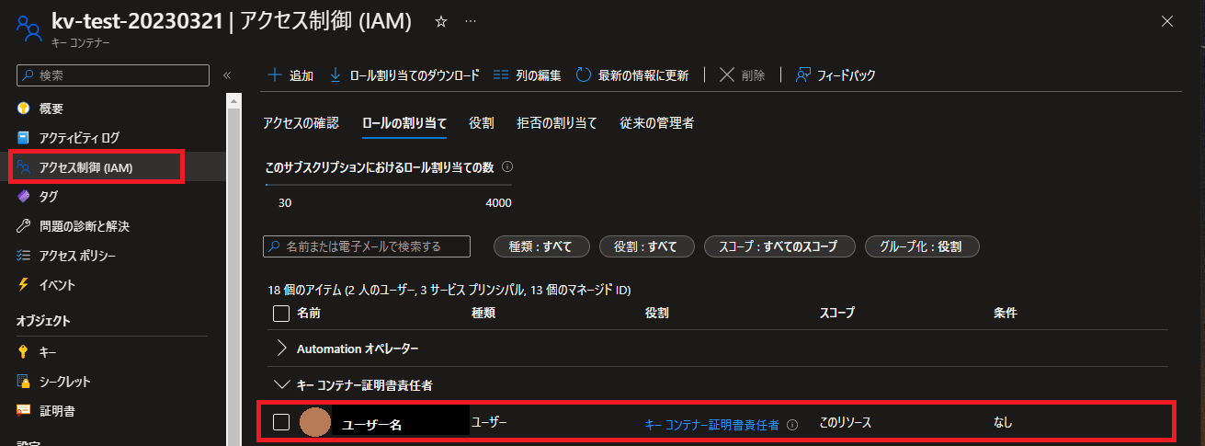Click the info icon beside キー コンテナー証明書責任者 link
1205x446 pixels.
pos(791,424)
